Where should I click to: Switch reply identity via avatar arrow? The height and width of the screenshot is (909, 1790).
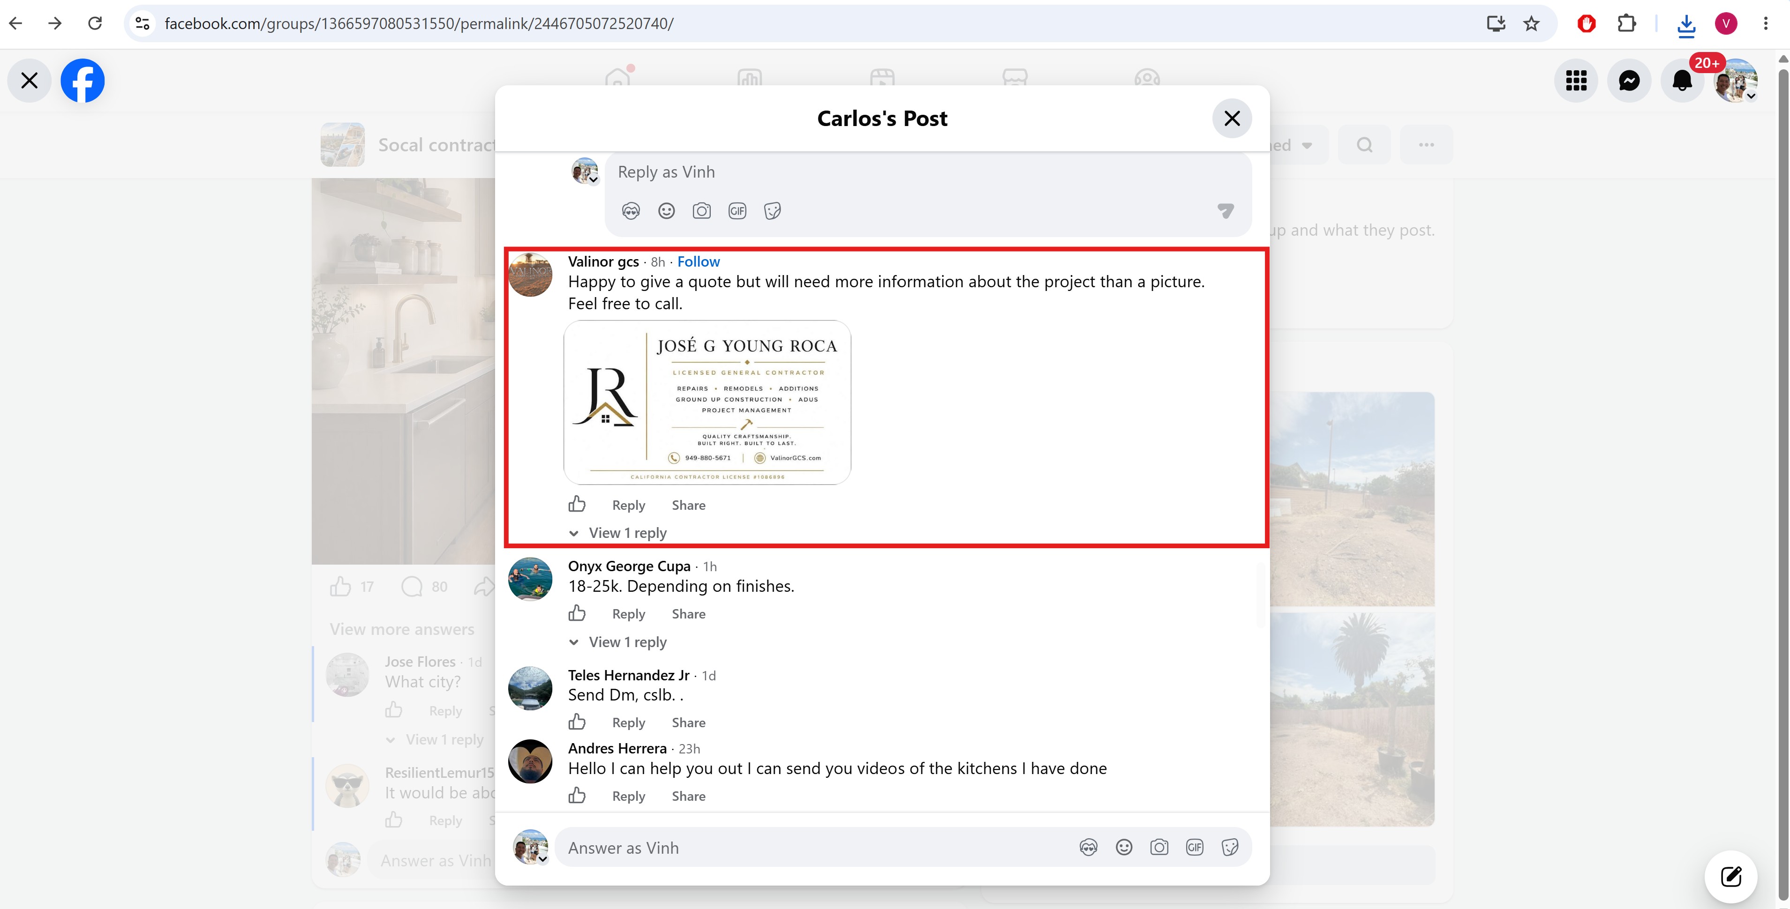click(x=594, y=180)
